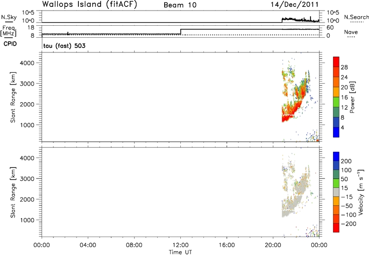The height and width of the screenshot is (255, 369).
Task: Click the Power [dB] colorbar title
Action: point(352,97)
